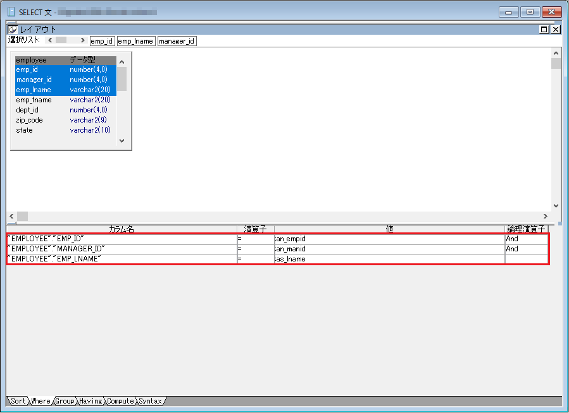The width and height of the screenshot is (569, 413).
Task: Select emp_fname column in employee table
Action: 34,100
